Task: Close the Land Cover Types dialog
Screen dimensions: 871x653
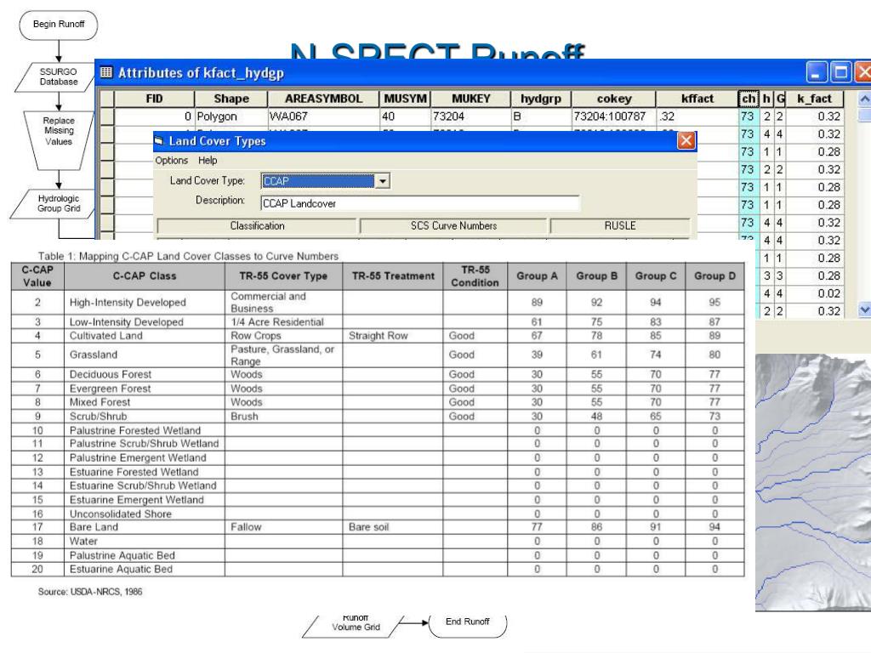Action: click(x=686, y=140)
